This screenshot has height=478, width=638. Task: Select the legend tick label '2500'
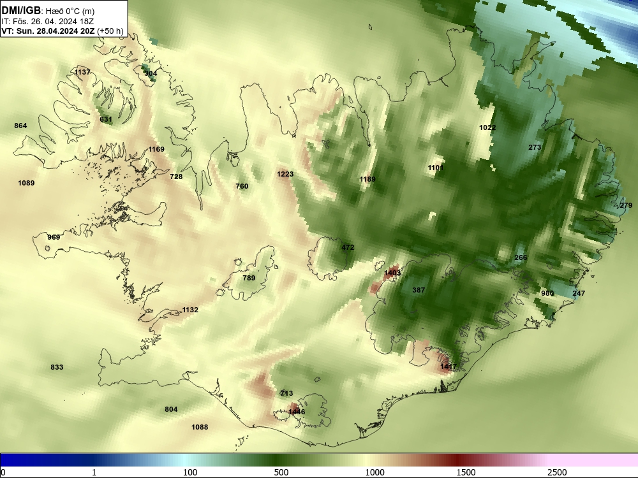coord(557,472)
